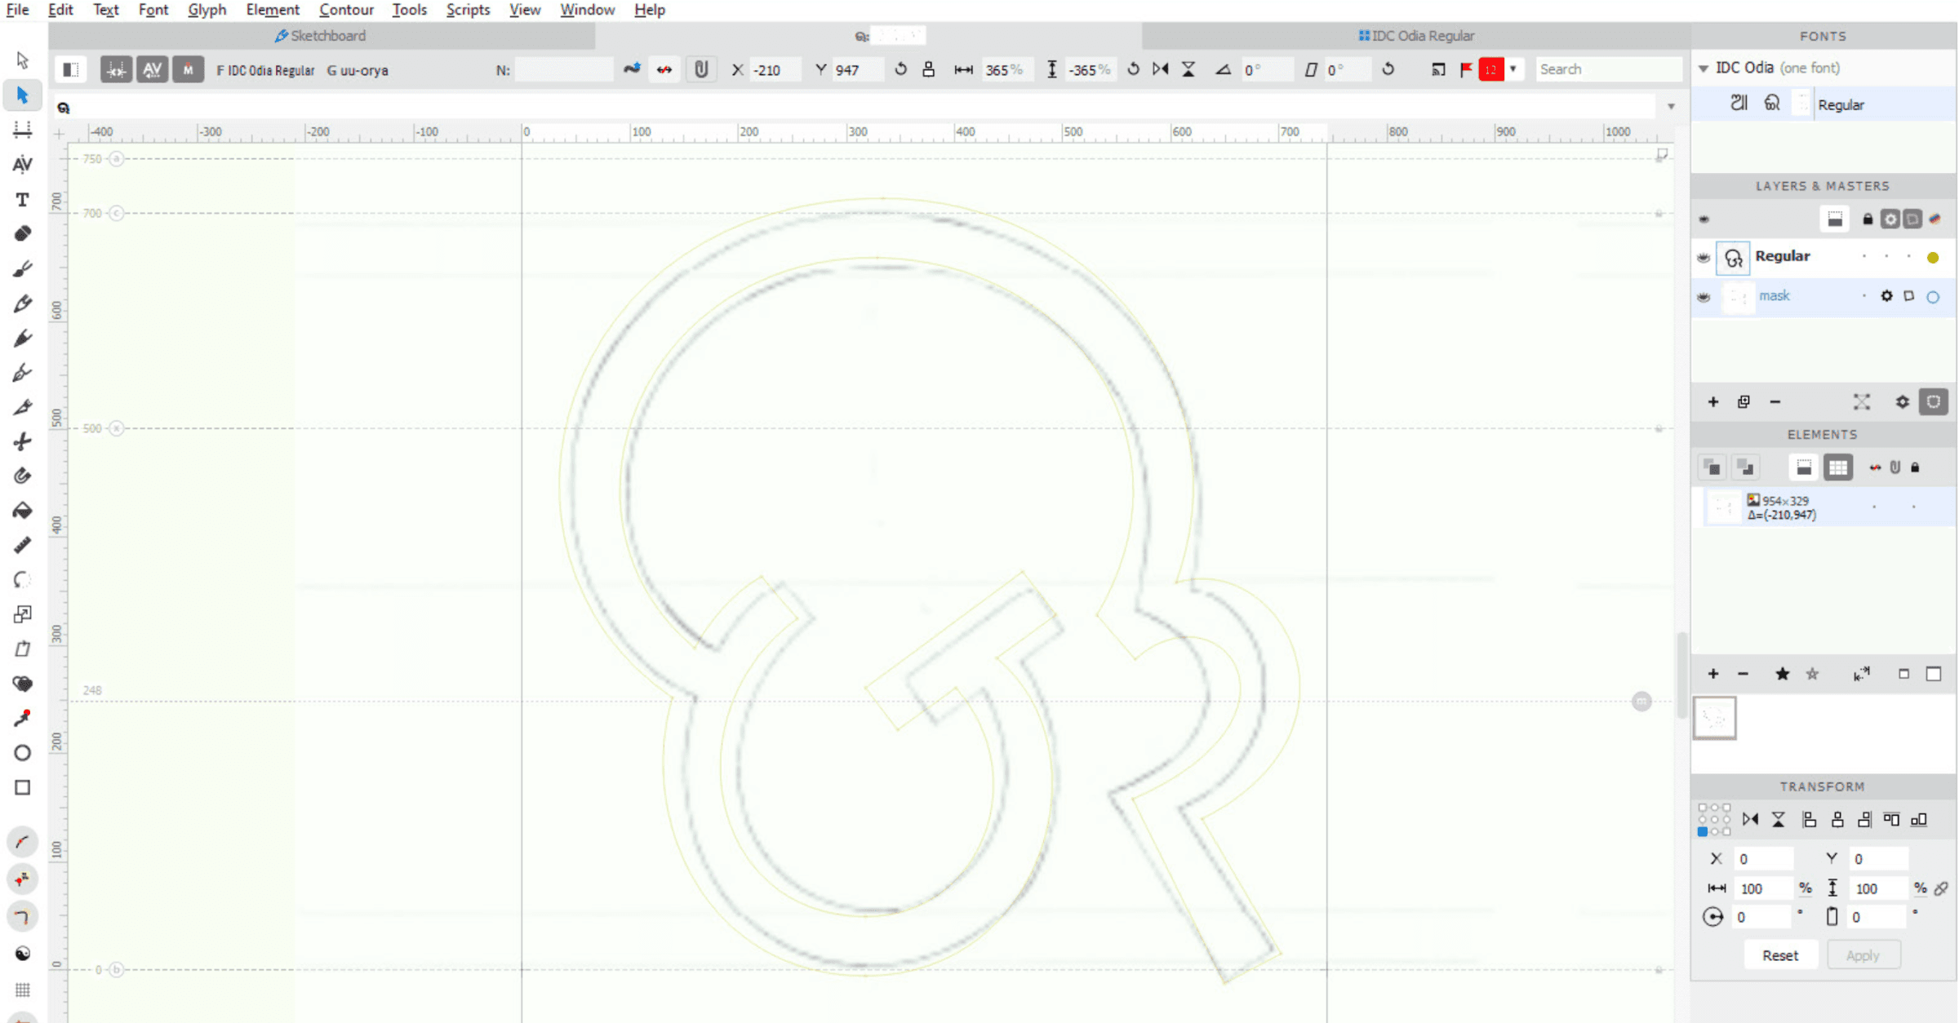
Task: Open the Scripts menu
Action: point(468,10)
